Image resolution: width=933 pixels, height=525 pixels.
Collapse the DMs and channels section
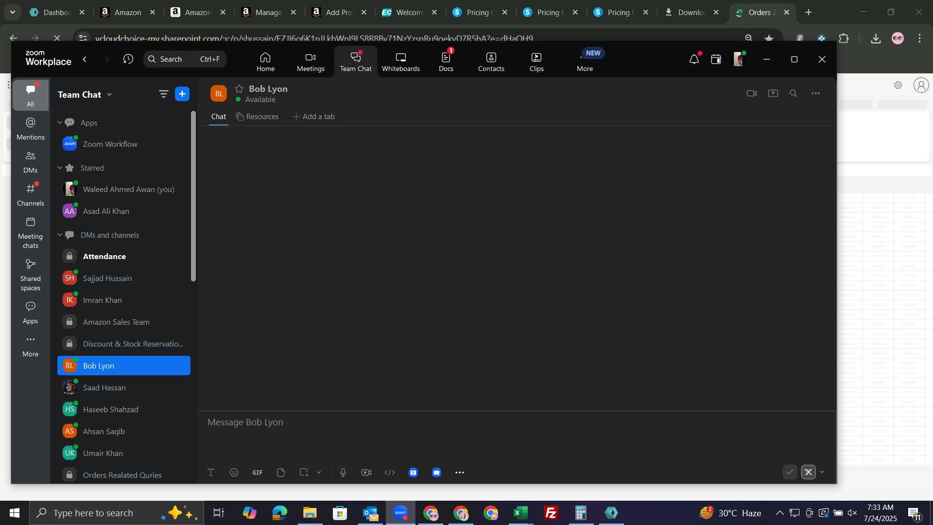point(60,235)
